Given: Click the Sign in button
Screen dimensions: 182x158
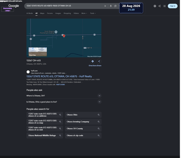Looking at the screenshot, I should coord(173,6).
